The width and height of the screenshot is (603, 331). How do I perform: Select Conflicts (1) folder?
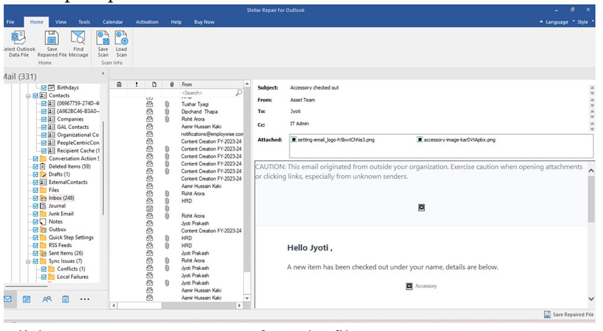(x=71, y=269)
